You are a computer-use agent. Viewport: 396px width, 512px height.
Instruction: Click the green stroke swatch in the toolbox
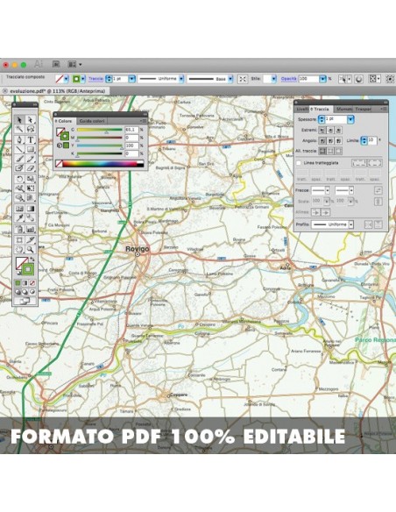[x=28, y=269]
